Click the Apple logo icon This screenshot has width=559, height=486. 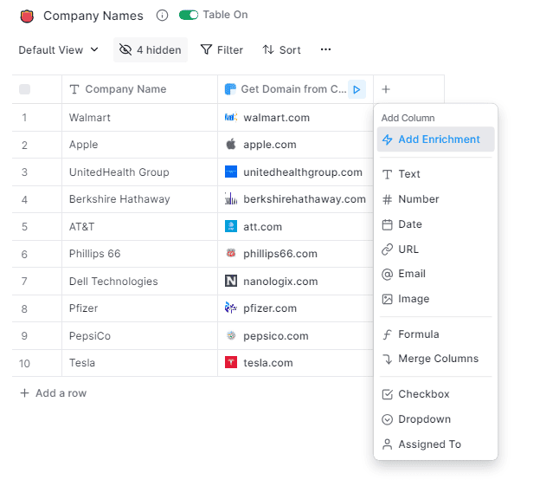[231, 144]
